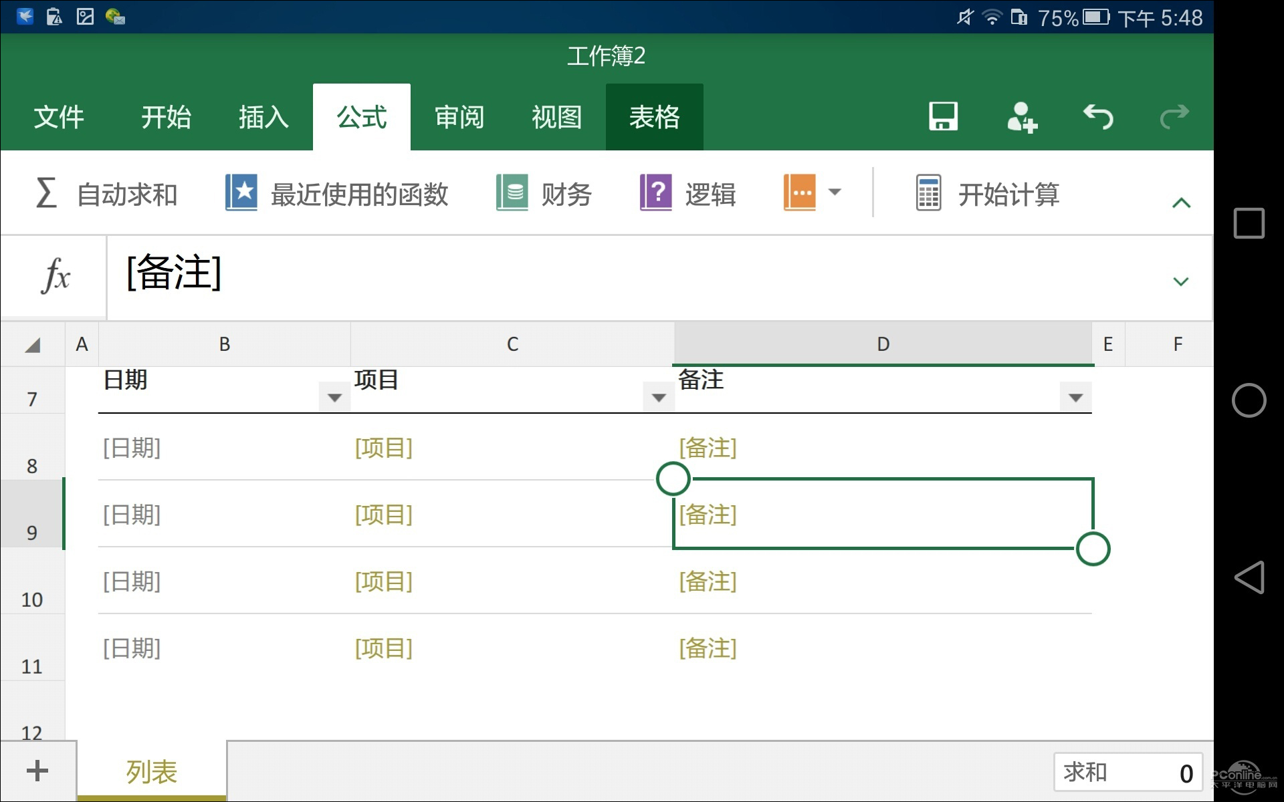This screenshot has width=1284, height=802.
Task: Open the 日期 column filter dropdown
Action: click(332, 396)
